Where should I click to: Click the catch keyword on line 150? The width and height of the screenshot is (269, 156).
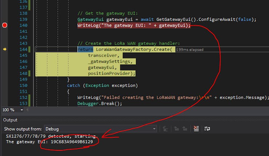point(74,86)
